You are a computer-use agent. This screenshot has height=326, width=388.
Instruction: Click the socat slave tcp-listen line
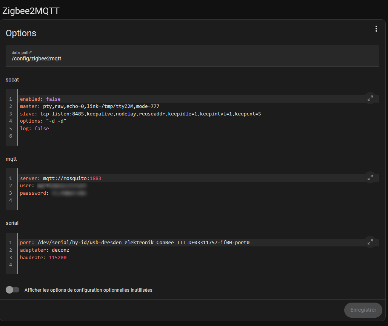click(140, 114)
